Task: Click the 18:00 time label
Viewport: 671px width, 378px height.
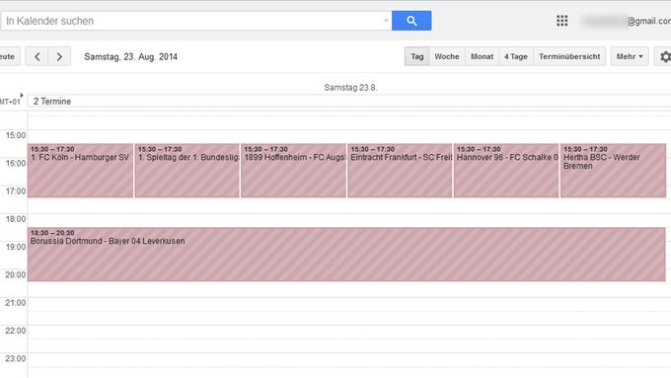Action: coord(16,219)
